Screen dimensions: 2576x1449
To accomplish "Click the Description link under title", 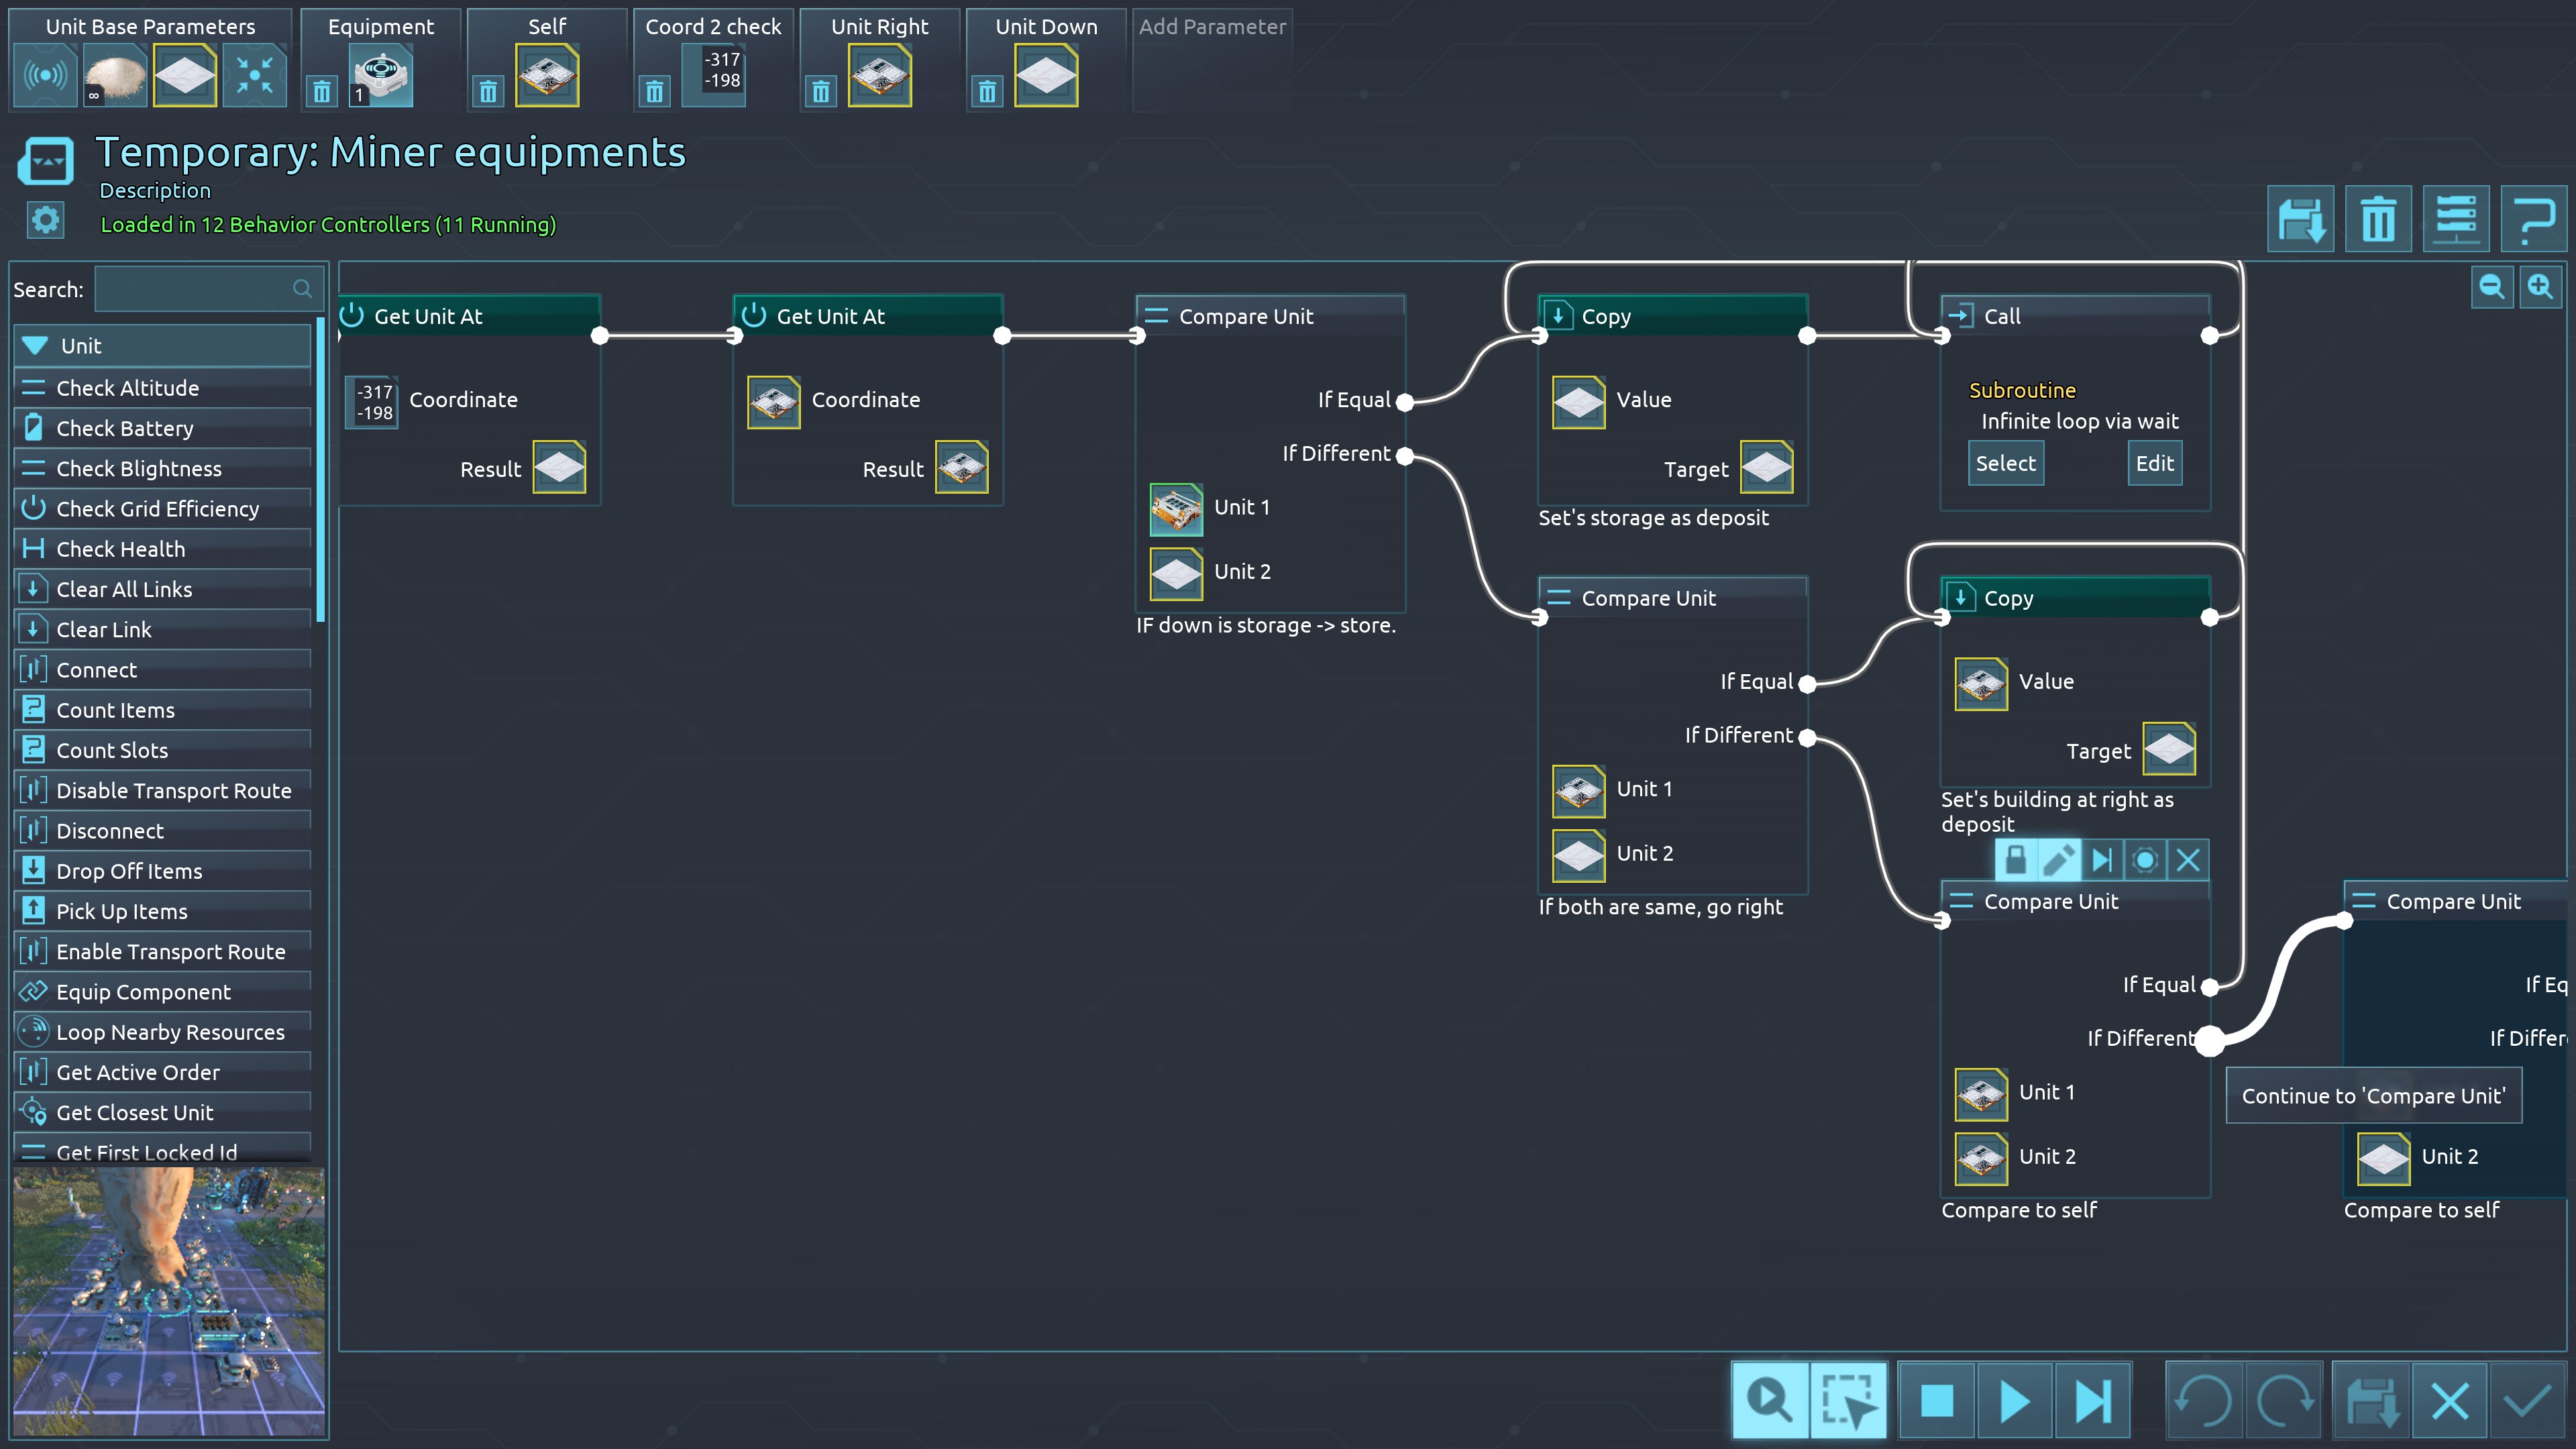I will click(x=155, y=190).
